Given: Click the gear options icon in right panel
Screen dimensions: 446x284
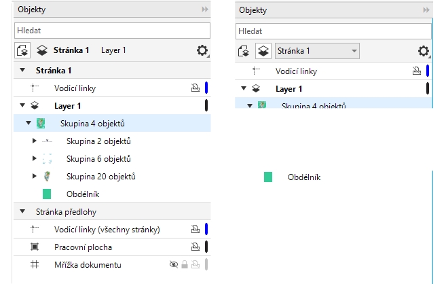Looking at the screenshot, I should pyautogui.click(x=424, y=51).
